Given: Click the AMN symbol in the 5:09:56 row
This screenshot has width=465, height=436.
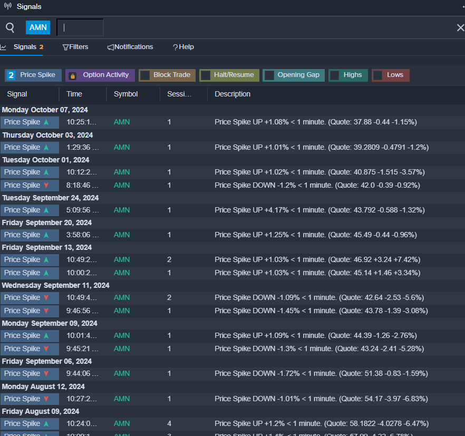Looking at the screenshot, I should click(122, 210).
